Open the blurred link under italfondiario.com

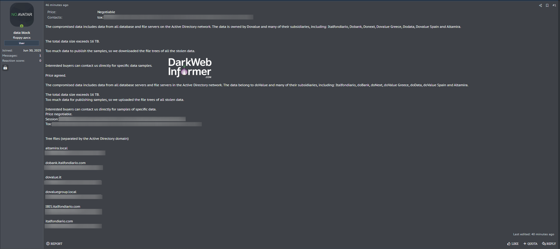coord(73,226)
